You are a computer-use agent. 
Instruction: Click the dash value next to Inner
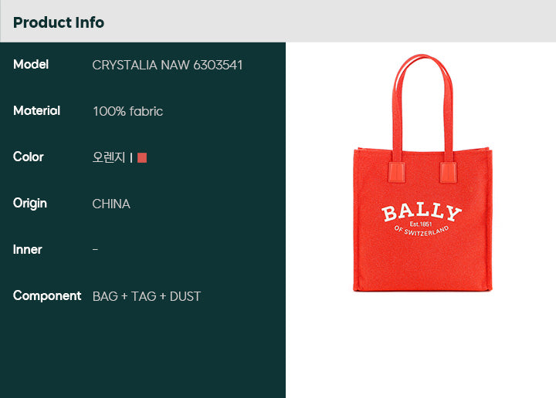coord(95,250)
